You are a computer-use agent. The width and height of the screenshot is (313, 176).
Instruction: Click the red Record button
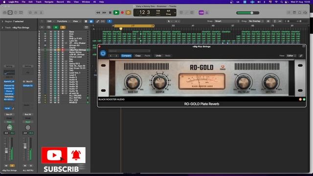[x=122, y=13]
